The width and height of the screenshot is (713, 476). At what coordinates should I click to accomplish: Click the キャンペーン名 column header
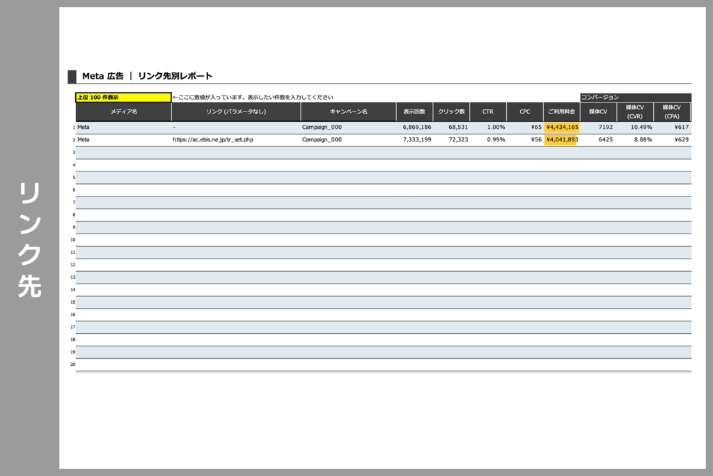pos(348,112)
